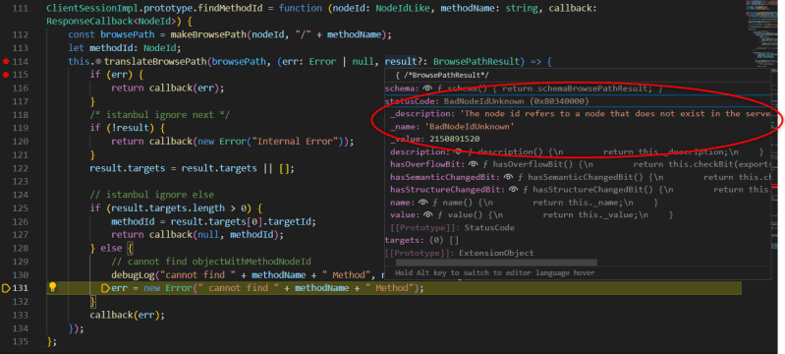The width and height of the screenshot is (785, 354).
Task: Invoke the hasStructureChangedBit getter eye icon
Action: [513, 190]
